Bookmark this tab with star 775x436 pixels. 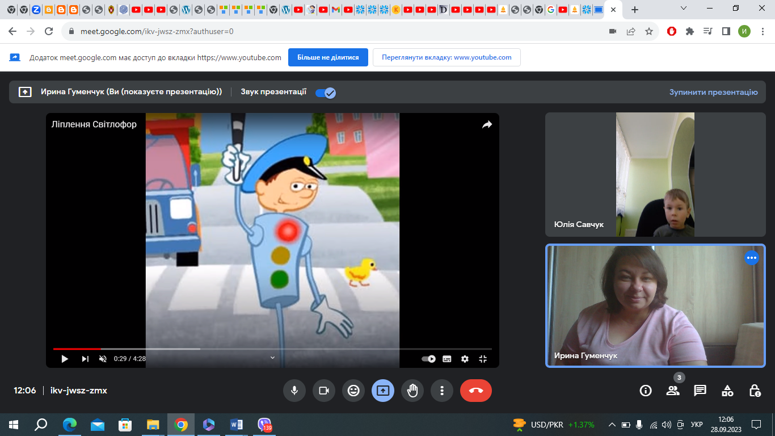[649, 32]
